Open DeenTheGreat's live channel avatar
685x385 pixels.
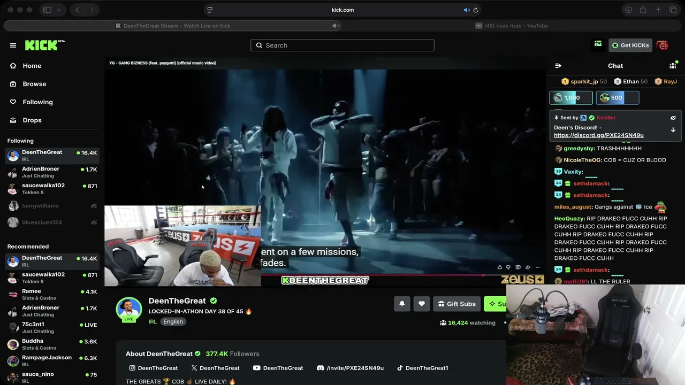coord(129,310)
